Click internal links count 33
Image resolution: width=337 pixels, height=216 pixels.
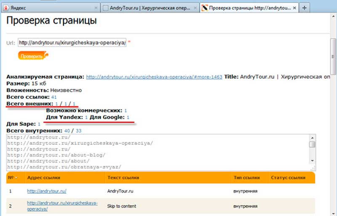point(78,131)
